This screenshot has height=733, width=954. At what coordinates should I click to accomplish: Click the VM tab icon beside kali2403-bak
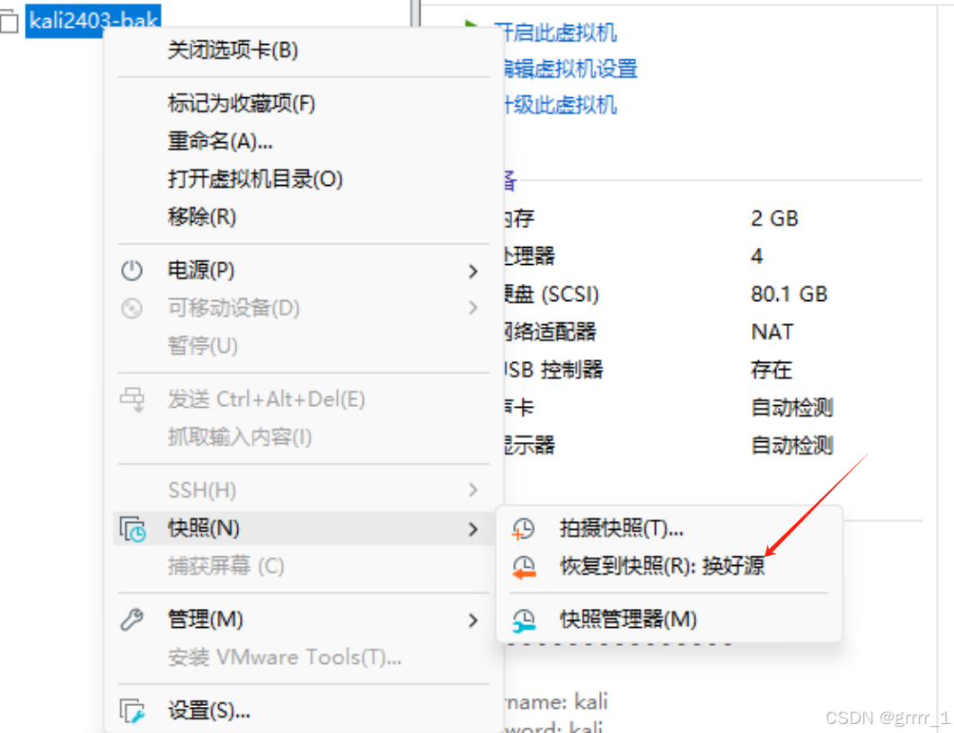(x=9, y=22)
